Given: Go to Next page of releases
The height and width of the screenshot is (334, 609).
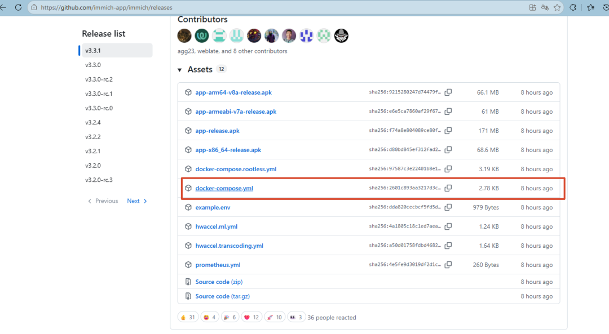Looking at the screenshot, I should coord(137,201).
